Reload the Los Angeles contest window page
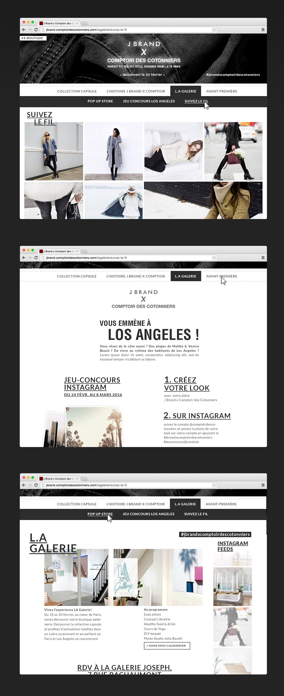Screen dimensions: 284x696 (x=36, y=258)
